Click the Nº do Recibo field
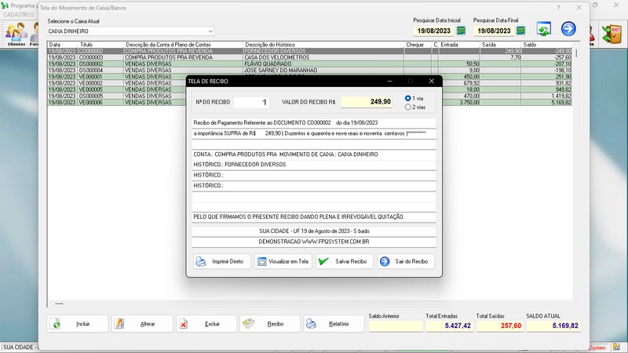The width and height of the screenshot is (628, 353). click(253, 102)
